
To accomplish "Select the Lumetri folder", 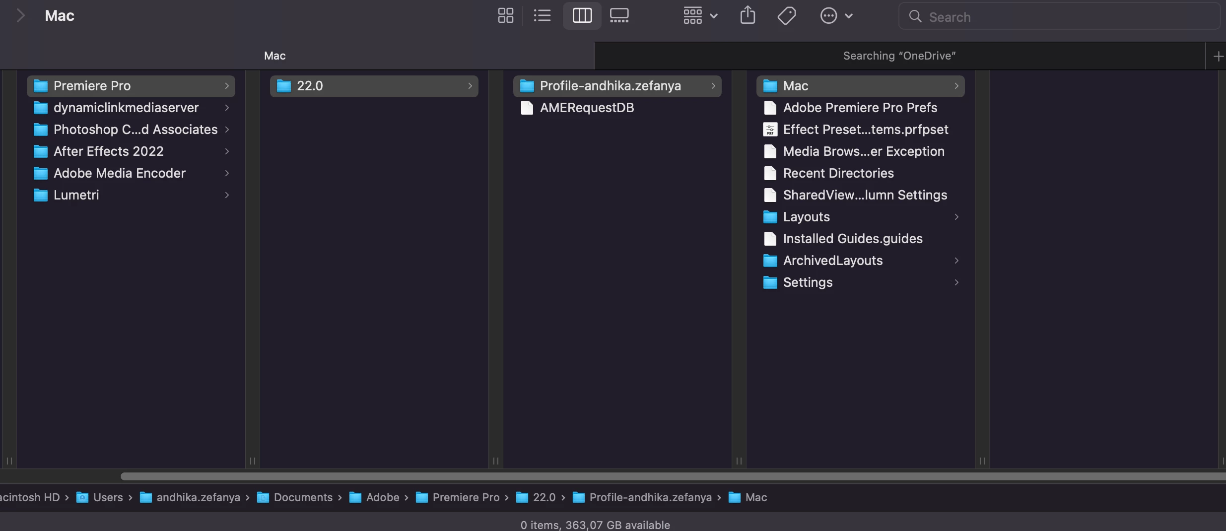I will coord(131,195).
